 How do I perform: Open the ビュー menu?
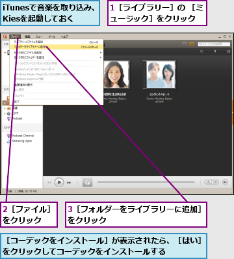[x=39, y=37]
